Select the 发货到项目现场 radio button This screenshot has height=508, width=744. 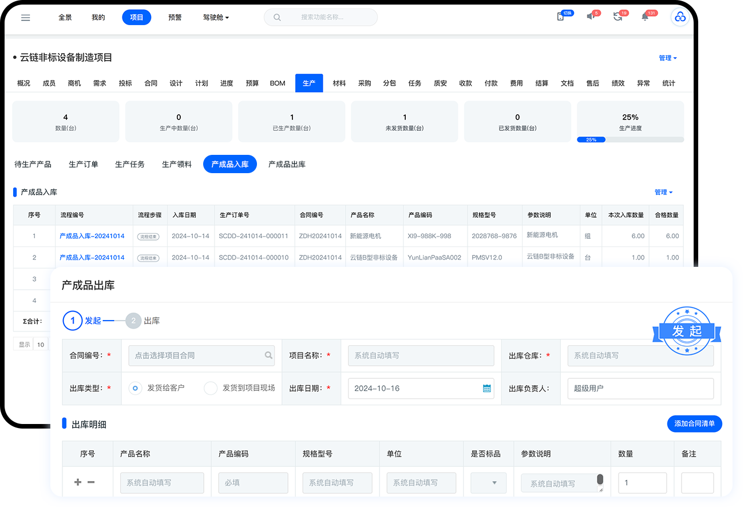[211, 389]
